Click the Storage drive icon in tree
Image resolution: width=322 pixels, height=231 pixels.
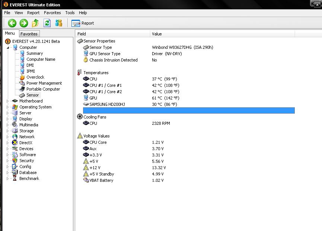[15, 131]
